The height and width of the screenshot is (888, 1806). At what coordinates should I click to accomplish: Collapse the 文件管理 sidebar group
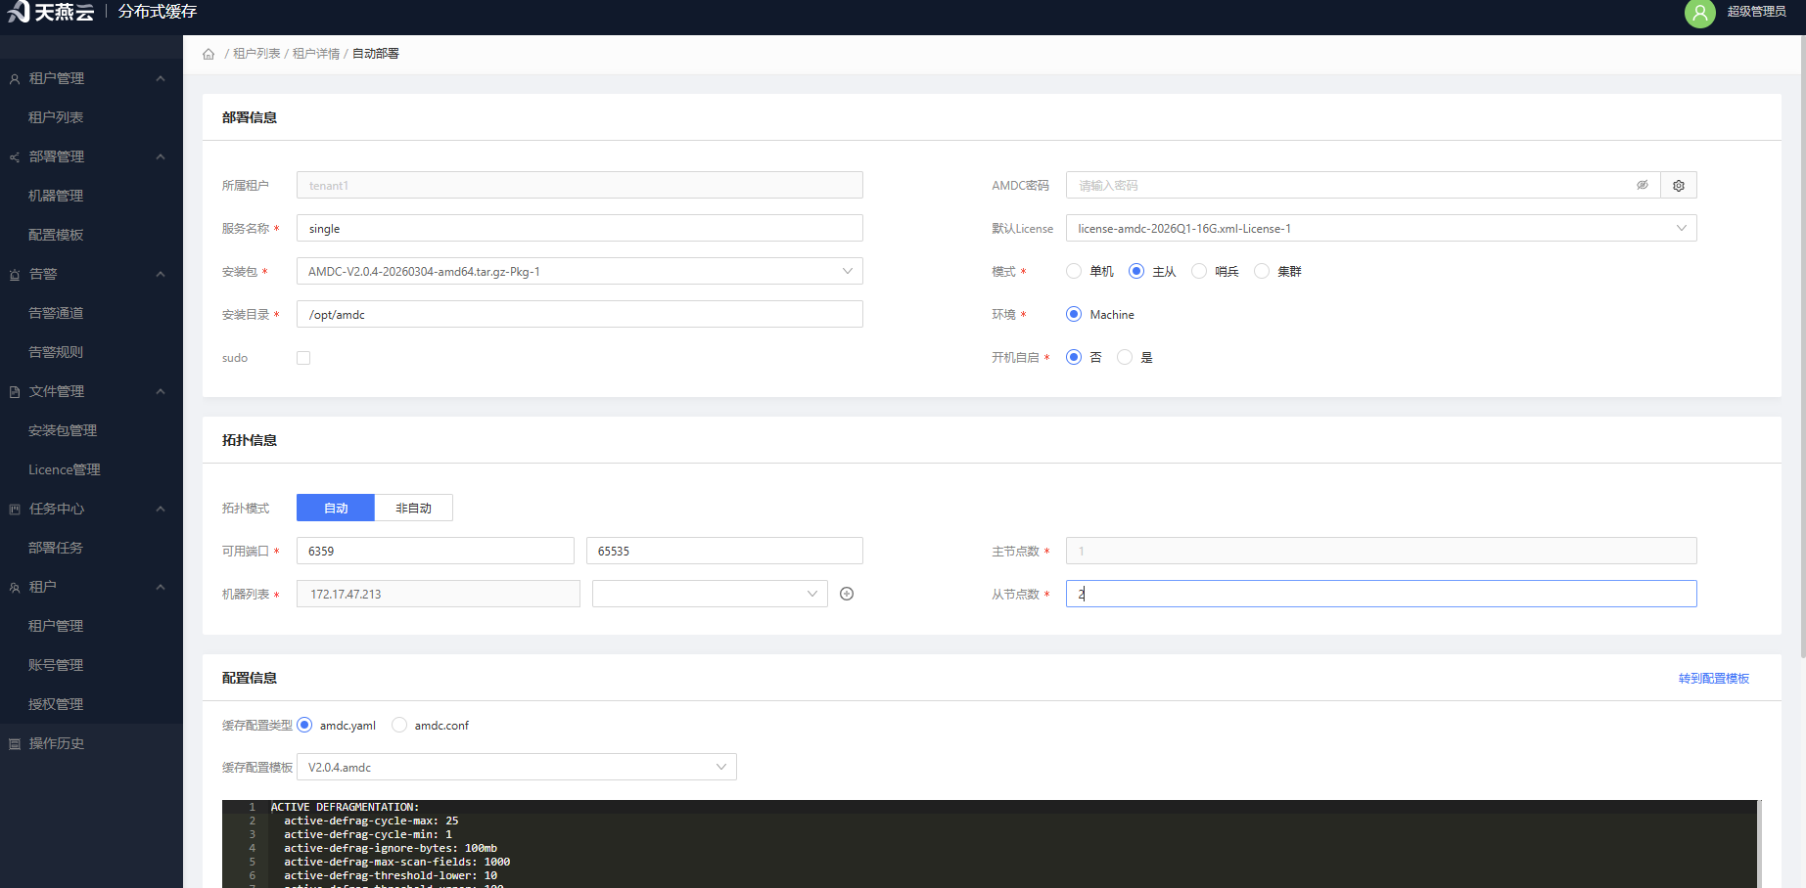point(161,391)
